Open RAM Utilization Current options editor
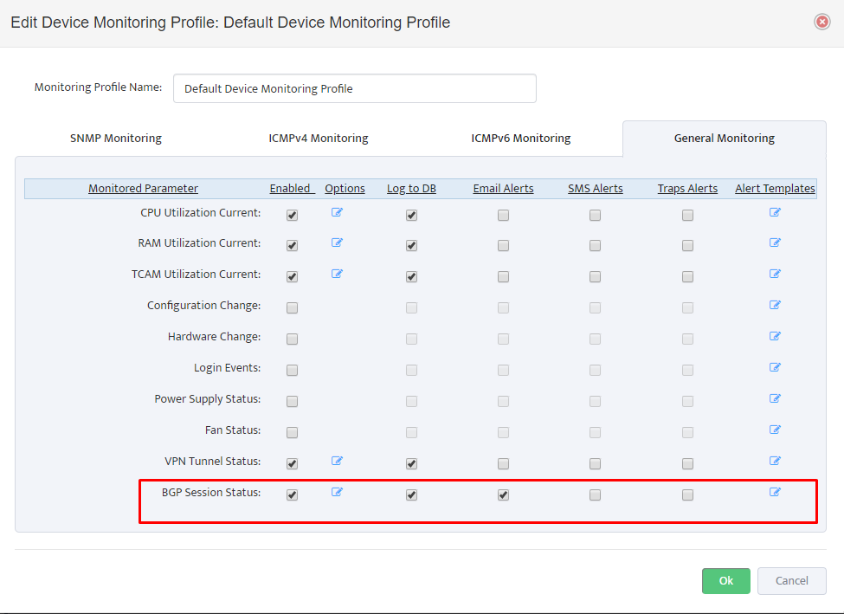The image size is (844, 614). pyautogui.click(x=337, y=242)
